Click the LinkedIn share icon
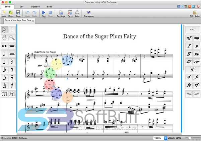Screen dimensions: 201x141 point(193,7)
